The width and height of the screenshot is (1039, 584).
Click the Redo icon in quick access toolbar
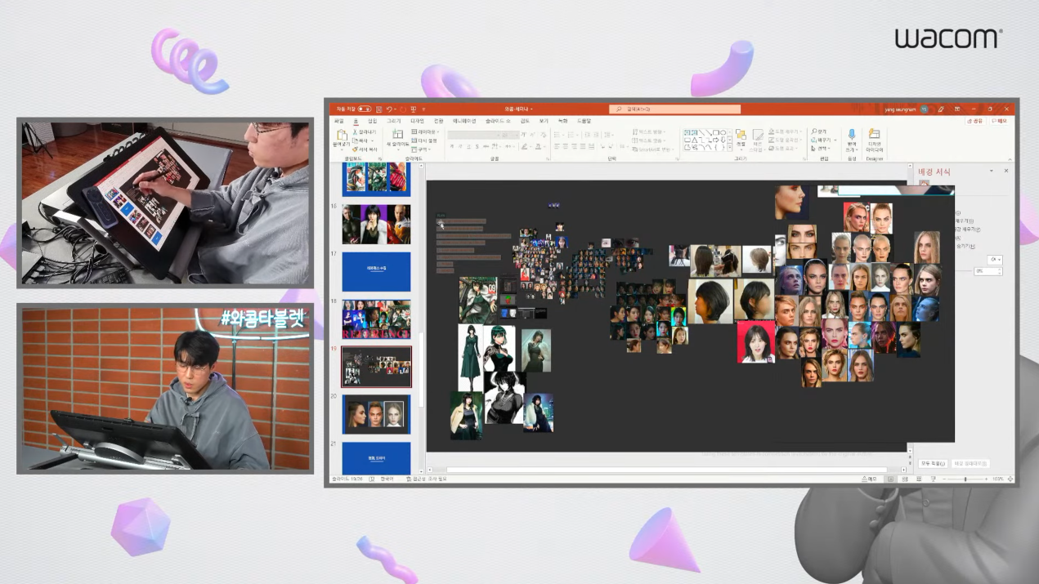point(403,109)
